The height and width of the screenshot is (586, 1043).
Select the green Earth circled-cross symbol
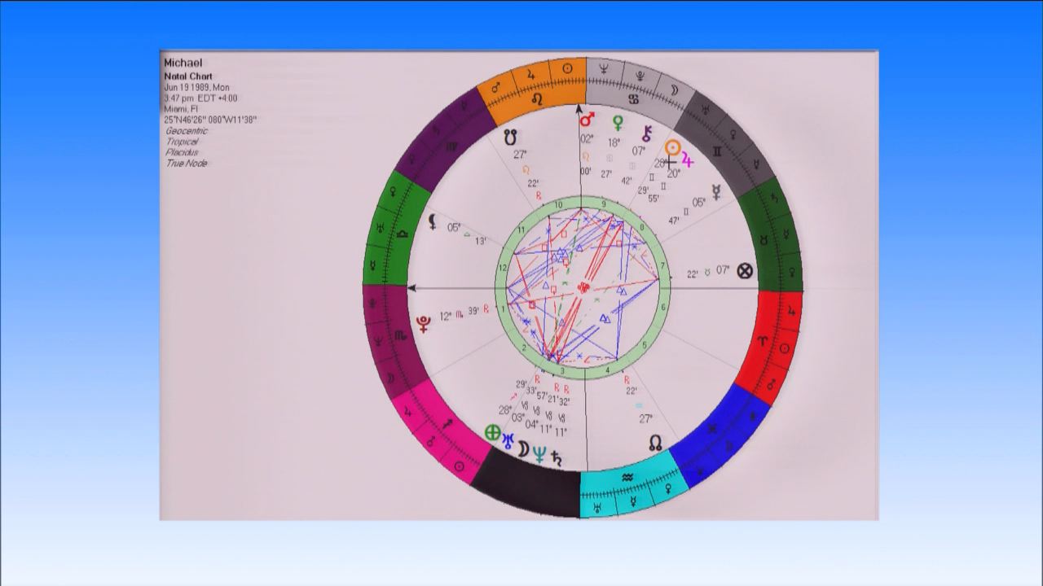492,433
